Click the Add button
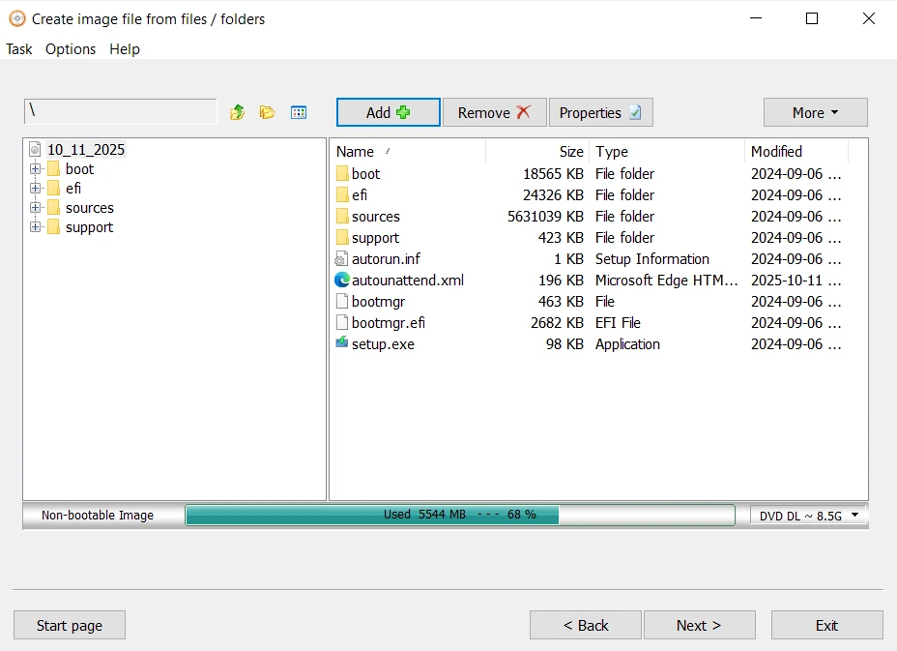 (x=388, y=112)
